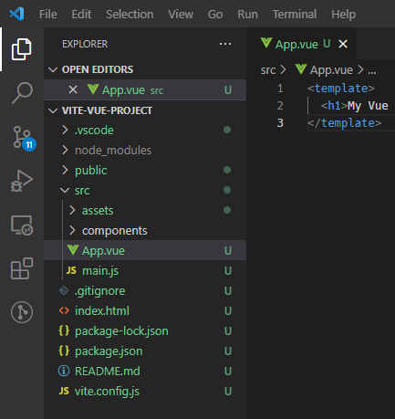Open index.html in the file tree

145,310
